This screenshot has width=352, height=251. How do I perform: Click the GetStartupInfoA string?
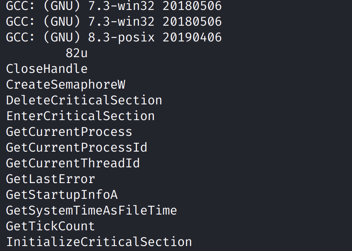(x=62, y=195)
